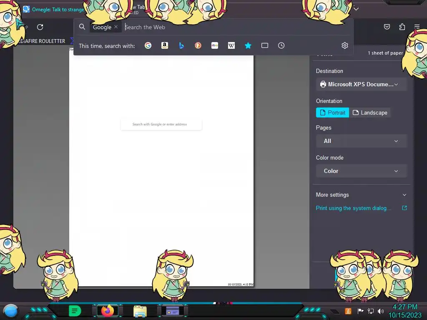Click the 1 sheet of paper label

(x=385, y=53)
